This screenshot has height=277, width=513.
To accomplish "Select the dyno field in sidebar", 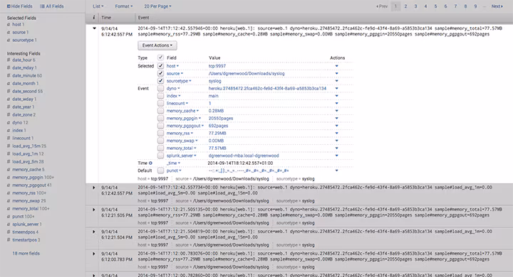I will (x=20, y=123).
